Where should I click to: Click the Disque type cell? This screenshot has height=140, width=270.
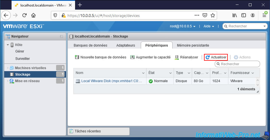coord(182,81)
